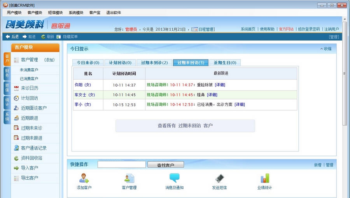Click the CRM app icon in title bar
This screenshot has height=198, width=350.
[5, 5]
